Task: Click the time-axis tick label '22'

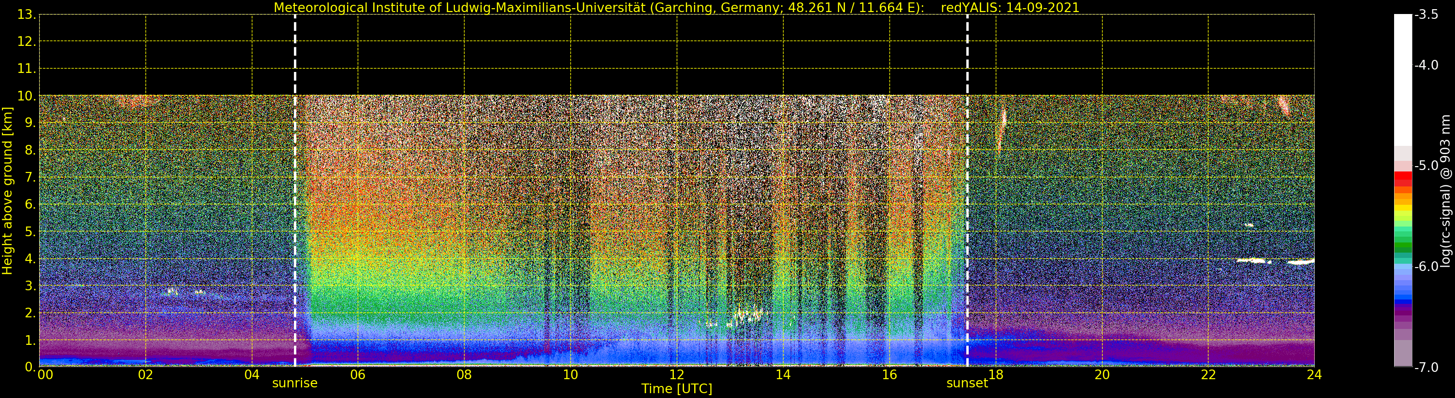Action: coord(1208,375)
